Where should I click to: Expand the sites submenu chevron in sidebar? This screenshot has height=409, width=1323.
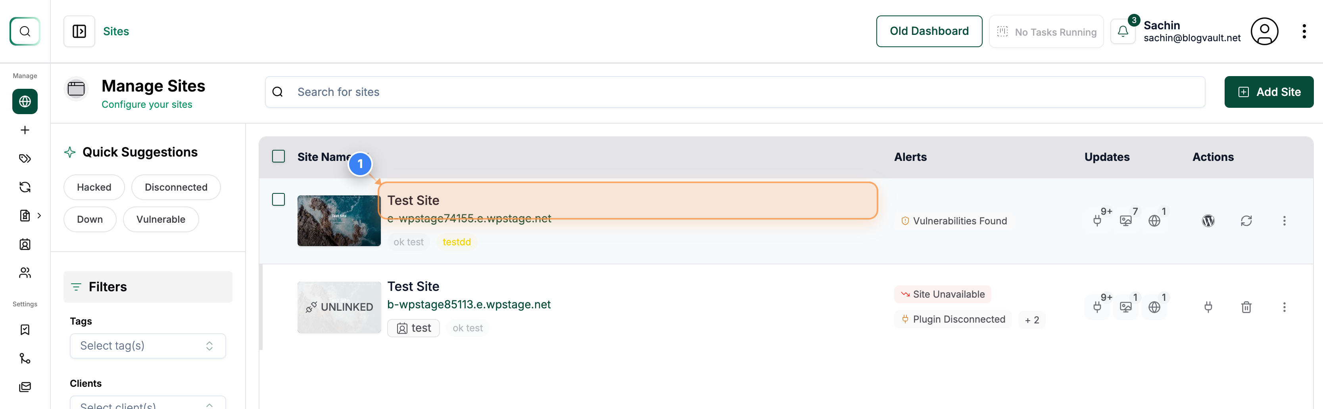40,216
